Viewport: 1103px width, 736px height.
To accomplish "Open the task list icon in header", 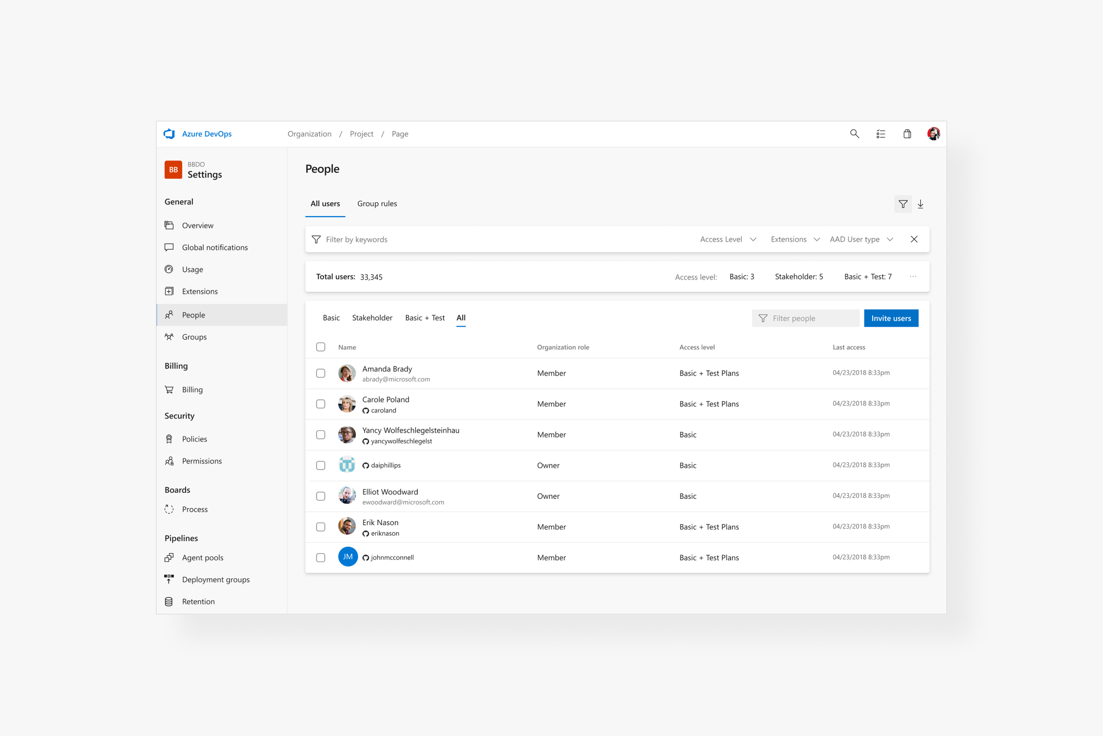I will (x=881, y=134).
